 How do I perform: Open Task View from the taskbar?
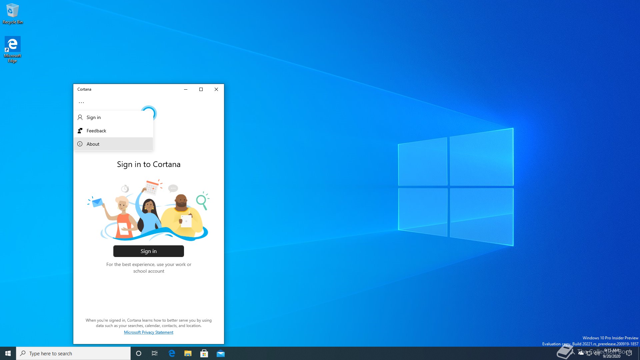click(155, 353)
